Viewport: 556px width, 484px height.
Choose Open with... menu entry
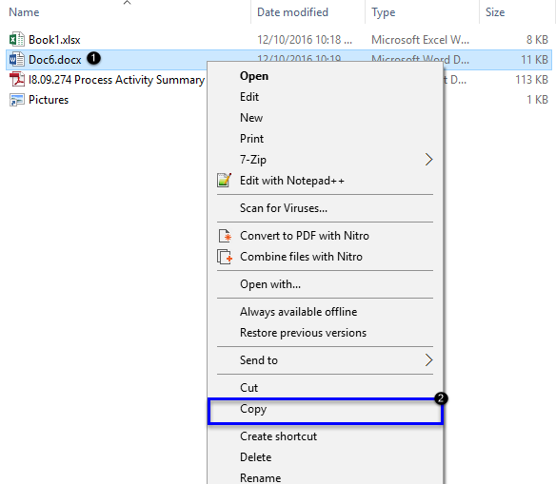tap(325, 284)
